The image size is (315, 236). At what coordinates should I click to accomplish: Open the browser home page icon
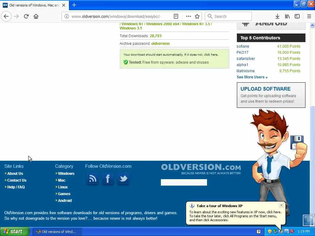pos(36,16)
